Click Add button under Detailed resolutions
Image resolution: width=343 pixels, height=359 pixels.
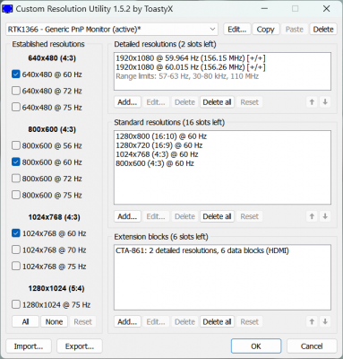(x=127, y=102)
